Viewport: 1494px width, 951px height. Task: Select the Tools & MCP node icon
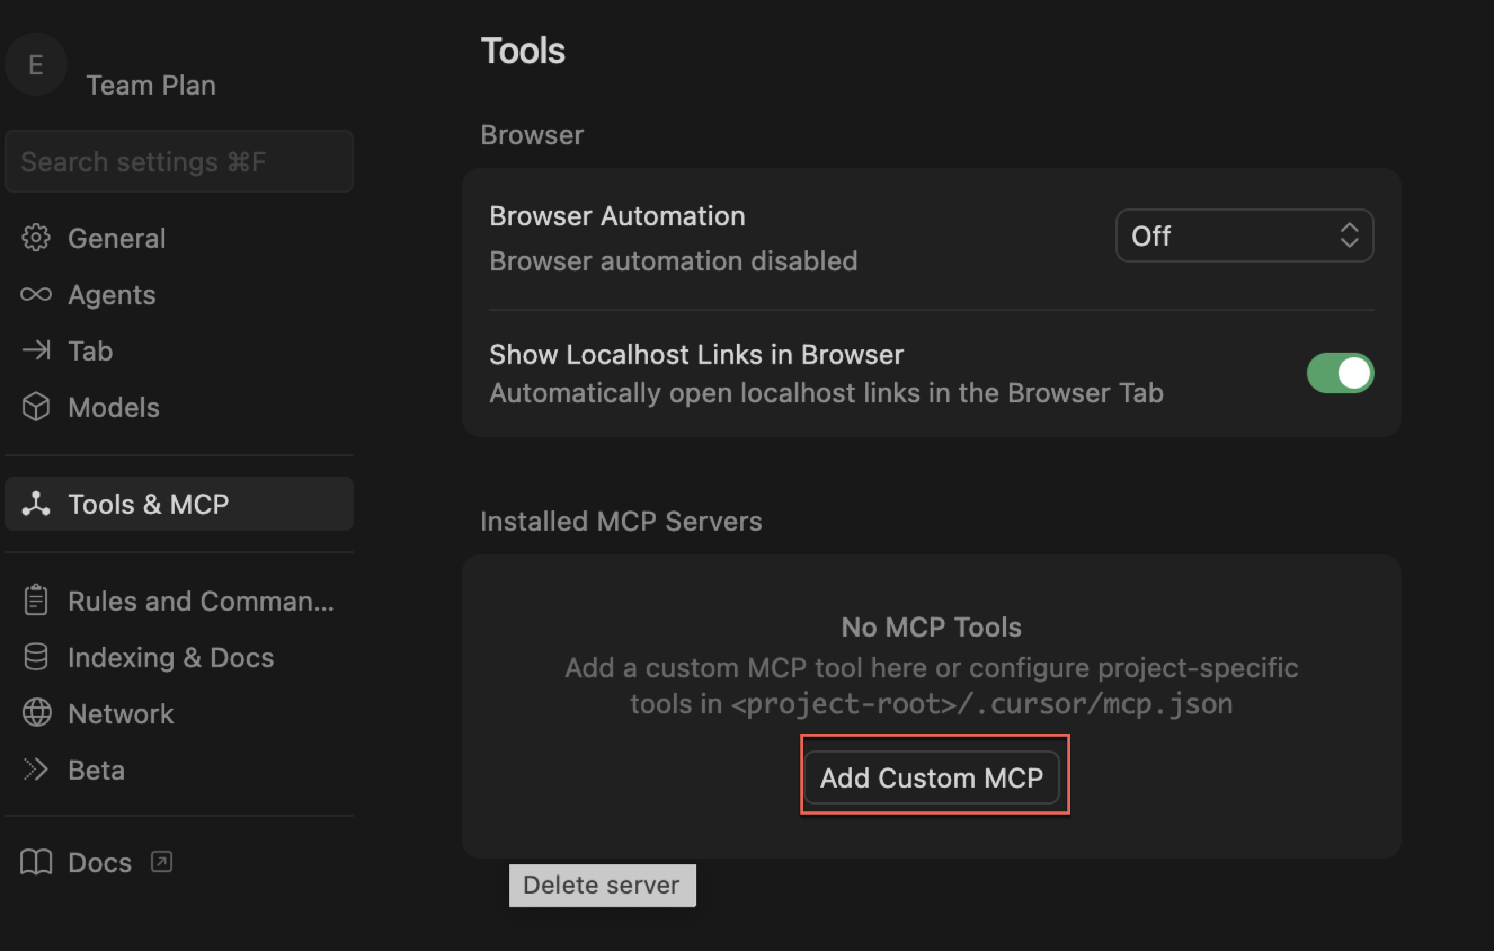click(36, 504)
